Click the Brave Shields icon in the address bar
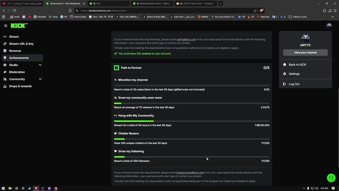This screenshot has width=339, height=191. [x=261, y=11]
